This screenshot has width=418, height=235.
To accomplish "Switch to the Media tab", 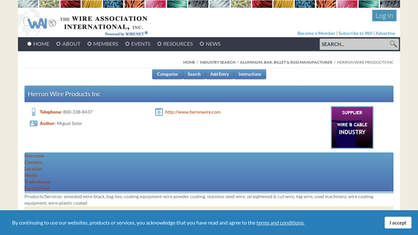I will click(31, 175).
